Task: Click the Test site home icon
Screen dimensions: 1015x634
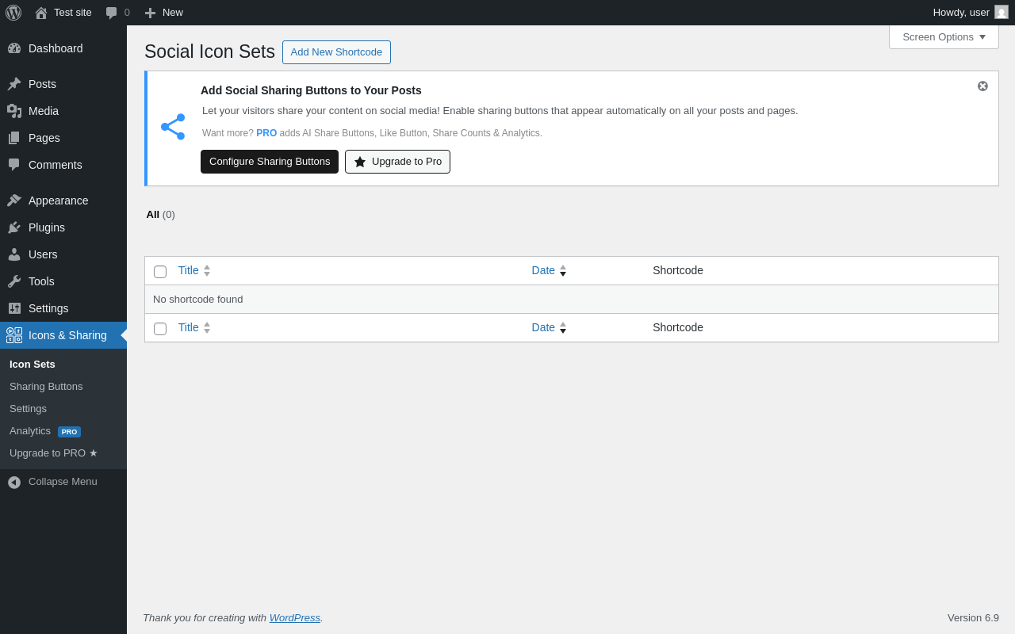Action: point(41,13)
